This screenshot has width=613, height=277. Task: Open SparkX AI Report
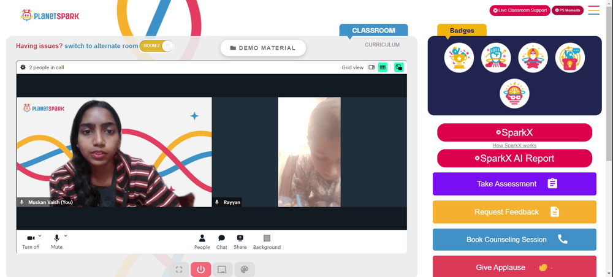click(x=514, y=158)
